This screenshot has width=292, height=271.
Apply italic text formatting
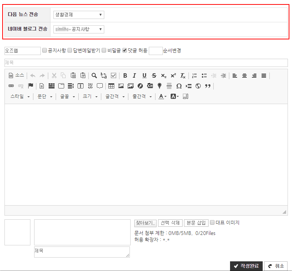(x=134, y=75)
